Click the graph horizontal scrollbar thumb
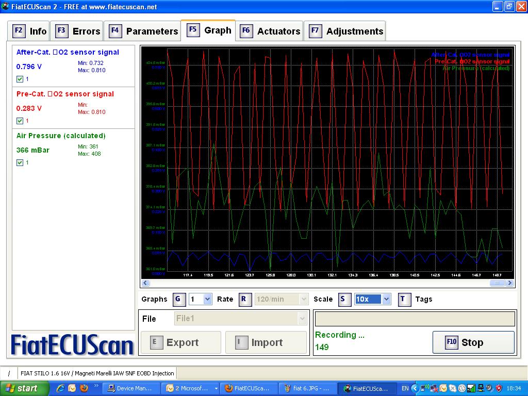This screenshot has height=396, width=528. pos(497,283)
